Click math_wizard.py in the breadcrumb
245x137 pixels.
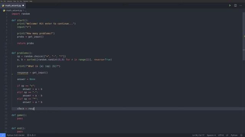pyautogui.click(x=14, y=10)
